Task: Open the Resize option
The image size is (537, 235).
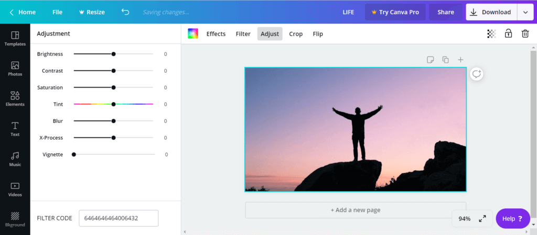Action: coord(92,12)
